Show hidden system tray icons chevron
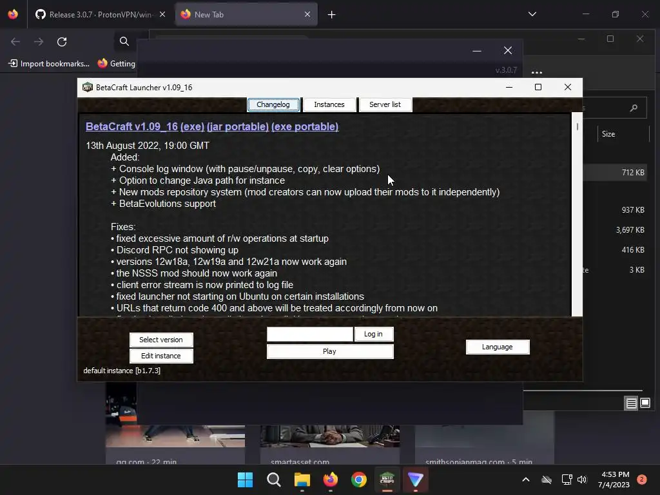 tap(526, 480)
